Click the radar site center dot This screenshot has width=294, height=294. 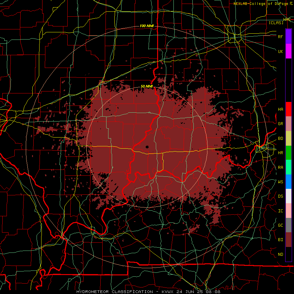tap(147, 147)
